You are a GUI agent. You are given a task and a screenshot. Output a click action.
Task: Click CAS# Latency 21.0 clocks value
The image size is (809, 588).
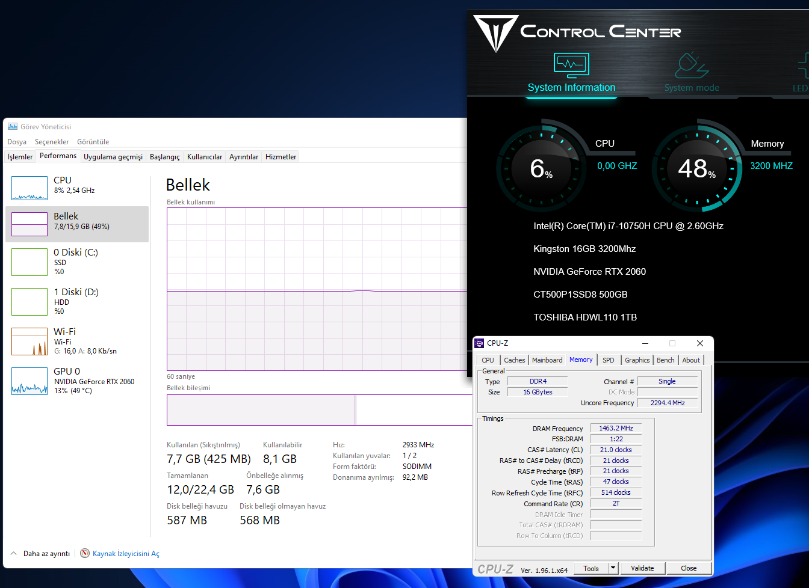[x=616, y=450]
